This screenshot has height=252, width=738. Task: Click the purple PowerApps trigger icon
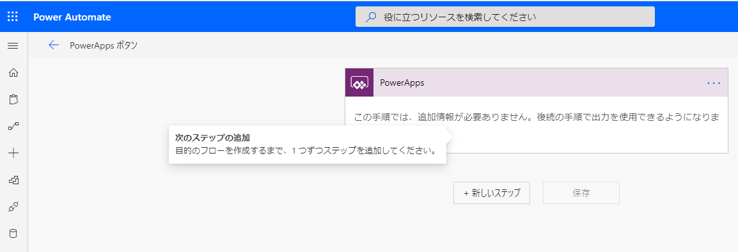click(x=359, y=83)
